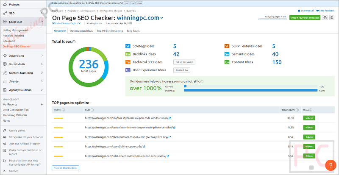Image resolution: width=339 pixels, height=175 pixels.
Task: Click the export report icon beside gear
Action: pyautogui.click(x=325, y=18)
